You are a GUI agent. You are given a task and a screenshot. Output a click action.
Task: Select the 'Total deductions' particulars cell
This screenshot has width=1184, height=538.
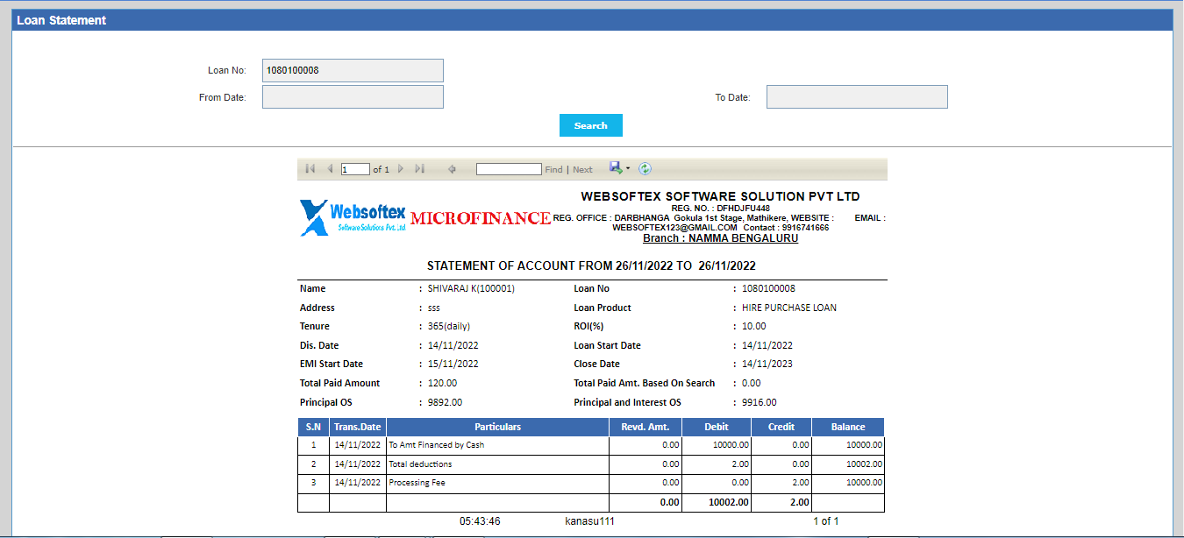coord(497,464)
